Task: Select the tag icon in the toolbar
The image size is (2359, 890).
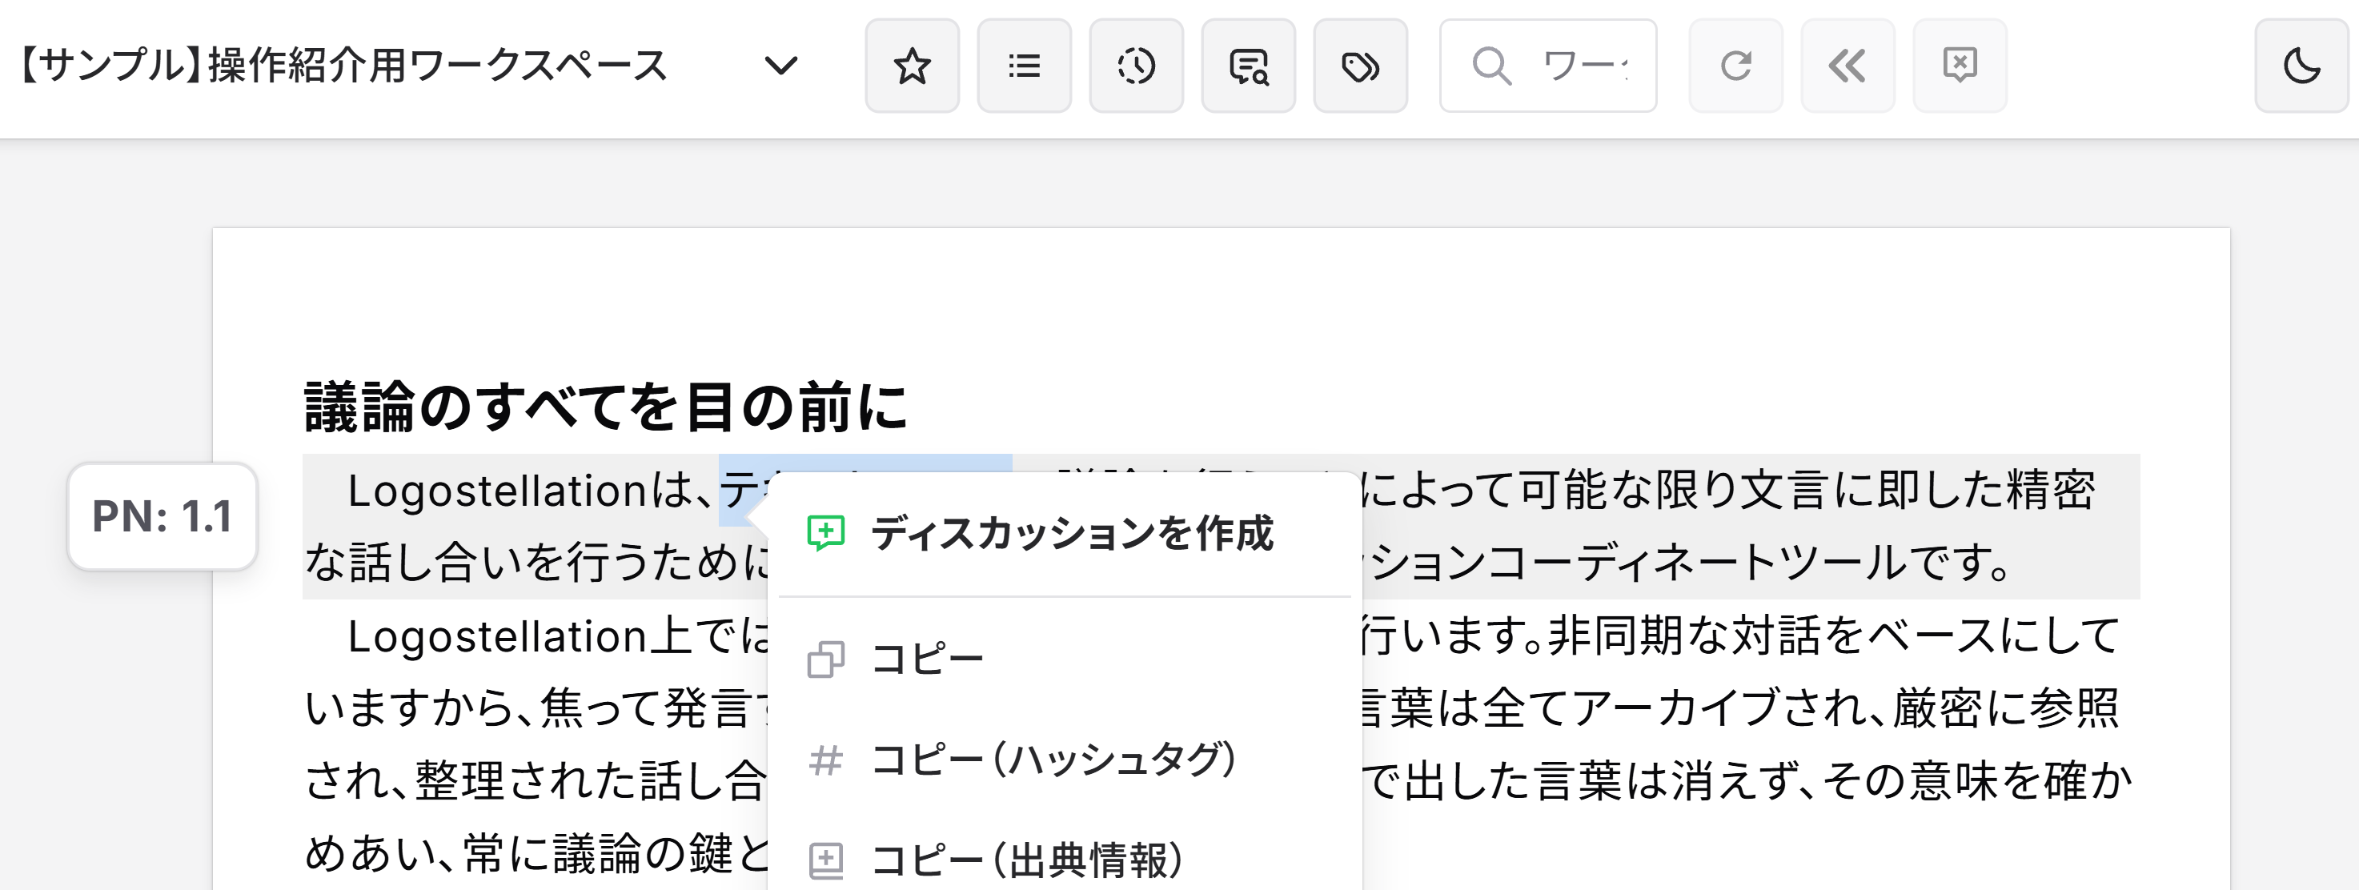Action: tap(1360, 66)
